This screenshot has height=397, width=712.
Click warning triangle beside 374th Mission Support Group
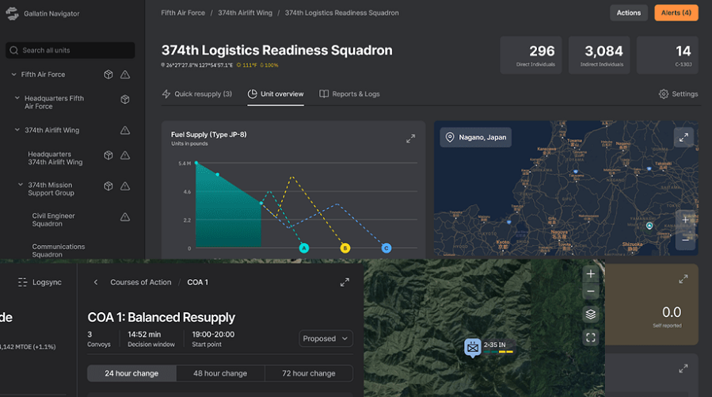click(125, 186)
